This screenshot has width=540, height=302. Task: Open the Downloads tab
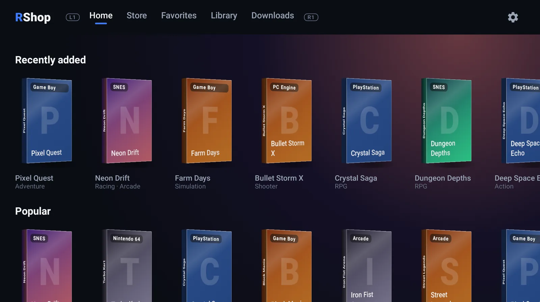(x=273, y=16)
